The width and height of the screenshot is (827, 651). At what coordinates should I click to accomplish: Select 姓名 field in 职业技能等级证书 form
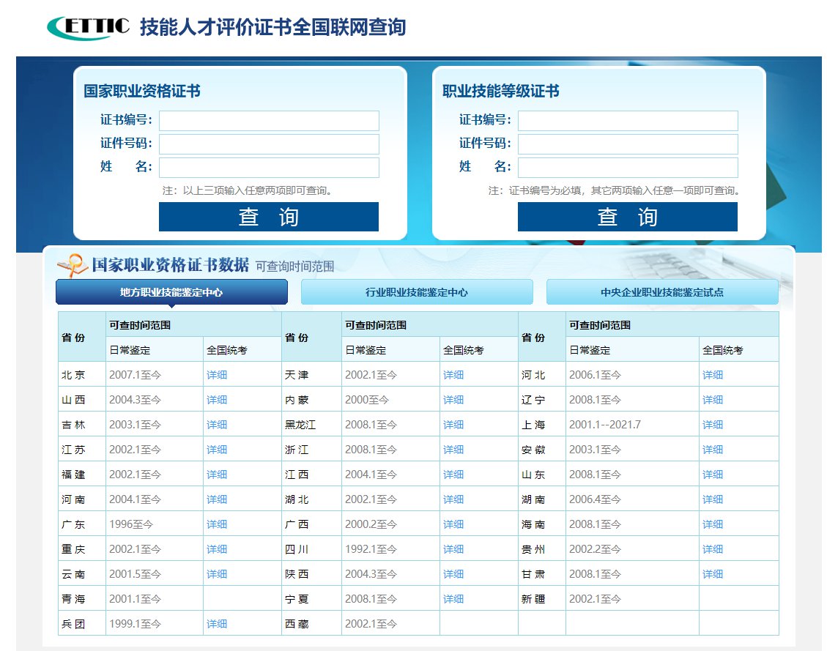pyautogui.click(x=628, y=168)
